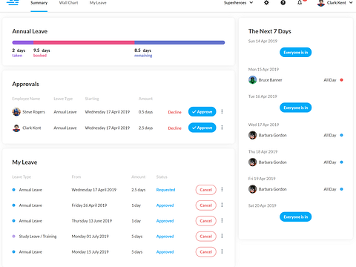Click the Mon 15 Apr 2019 date heading
Screen dimensions: 356x267
click(263, 70)
